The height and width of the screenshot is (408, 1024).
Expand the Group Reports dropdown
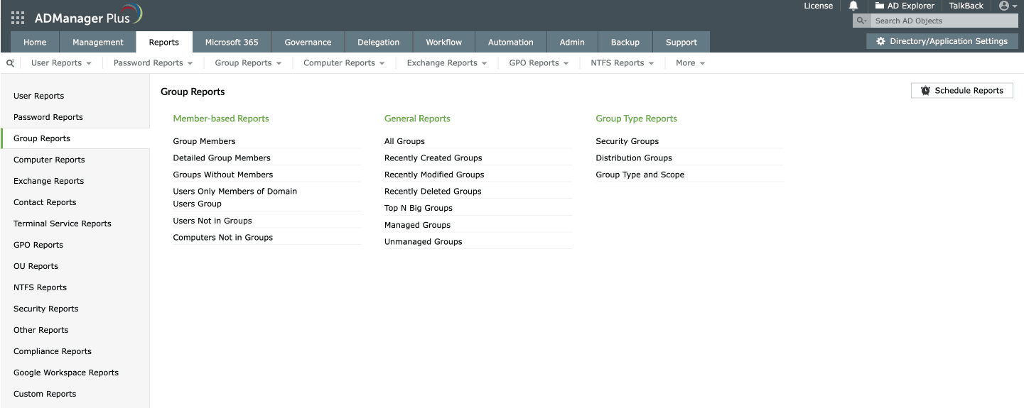coord(248,63)
